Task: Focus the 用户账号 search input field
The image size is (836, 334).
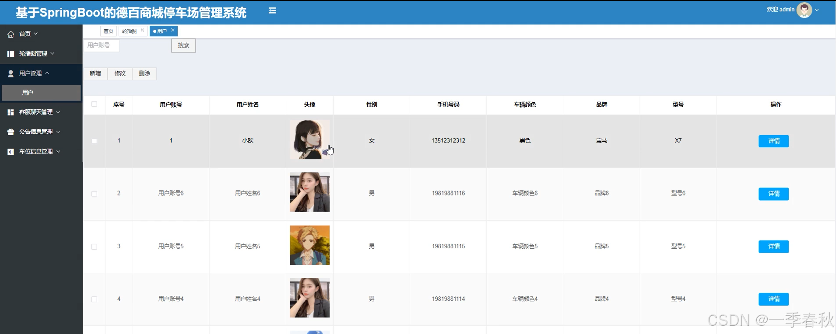Action: (x=102, y=45)
